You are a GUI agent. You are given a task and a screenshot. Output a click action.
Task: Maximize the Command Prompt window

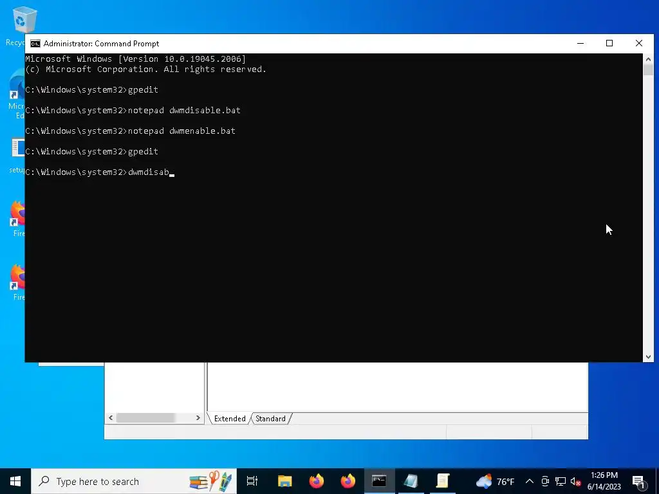click(609, 43)
